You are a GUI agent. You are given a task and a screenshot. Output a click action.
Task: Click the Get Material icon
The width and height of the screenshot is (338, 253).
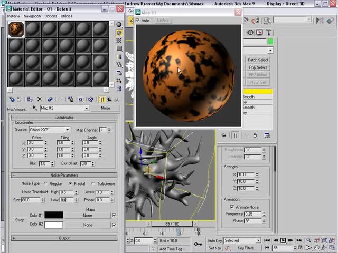[x=12, y=99]
